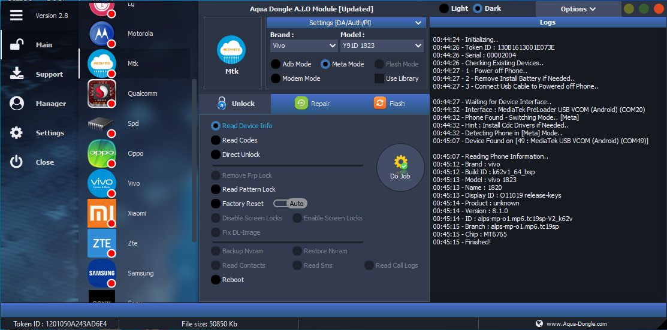667x330 pixels.
Task: Switch to the Light theme
Action: [444, 9]
